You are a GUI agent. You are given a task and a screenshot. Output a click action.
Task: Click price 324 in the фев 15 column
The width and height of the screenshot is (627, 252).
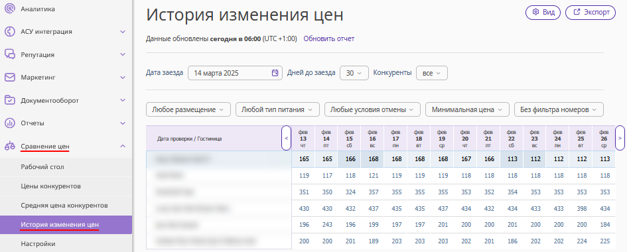(350, 192)
